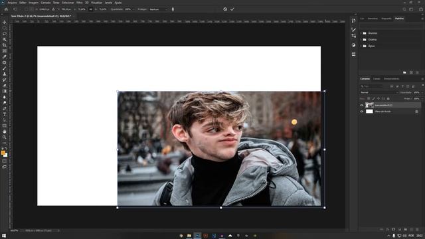Toggle lock transparent pixels
Viewport: 425px width, 239px height.
point(369,99)
